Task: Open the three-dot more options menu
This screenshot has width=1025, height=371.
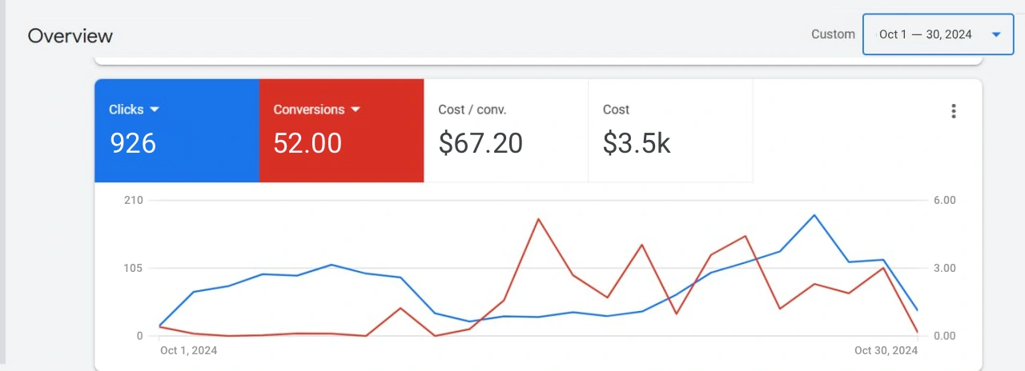Action: coord(953,111)
